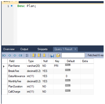Select the MonthlyFee field cell
Viewport: 105px width, 104px height.
coord(17,81)
